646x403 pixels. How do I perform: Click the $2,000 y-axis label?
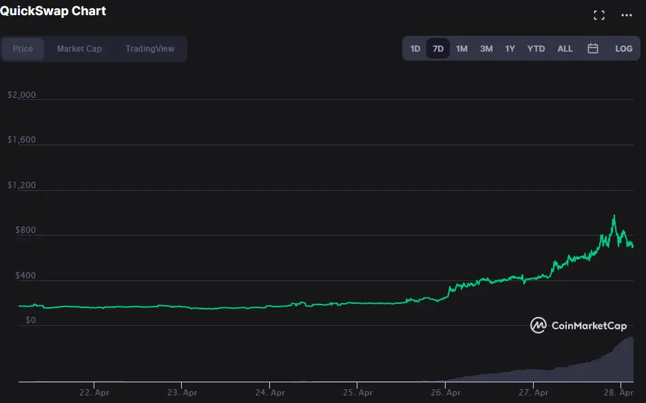tap(21, 95)
